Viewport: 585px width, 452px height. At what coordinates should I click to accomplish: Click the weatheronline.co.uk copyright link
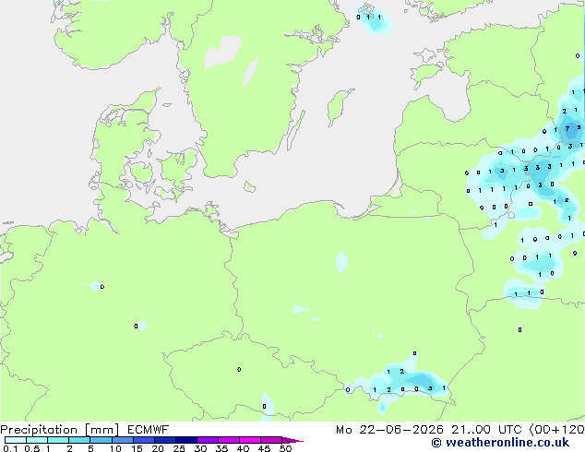500,443
